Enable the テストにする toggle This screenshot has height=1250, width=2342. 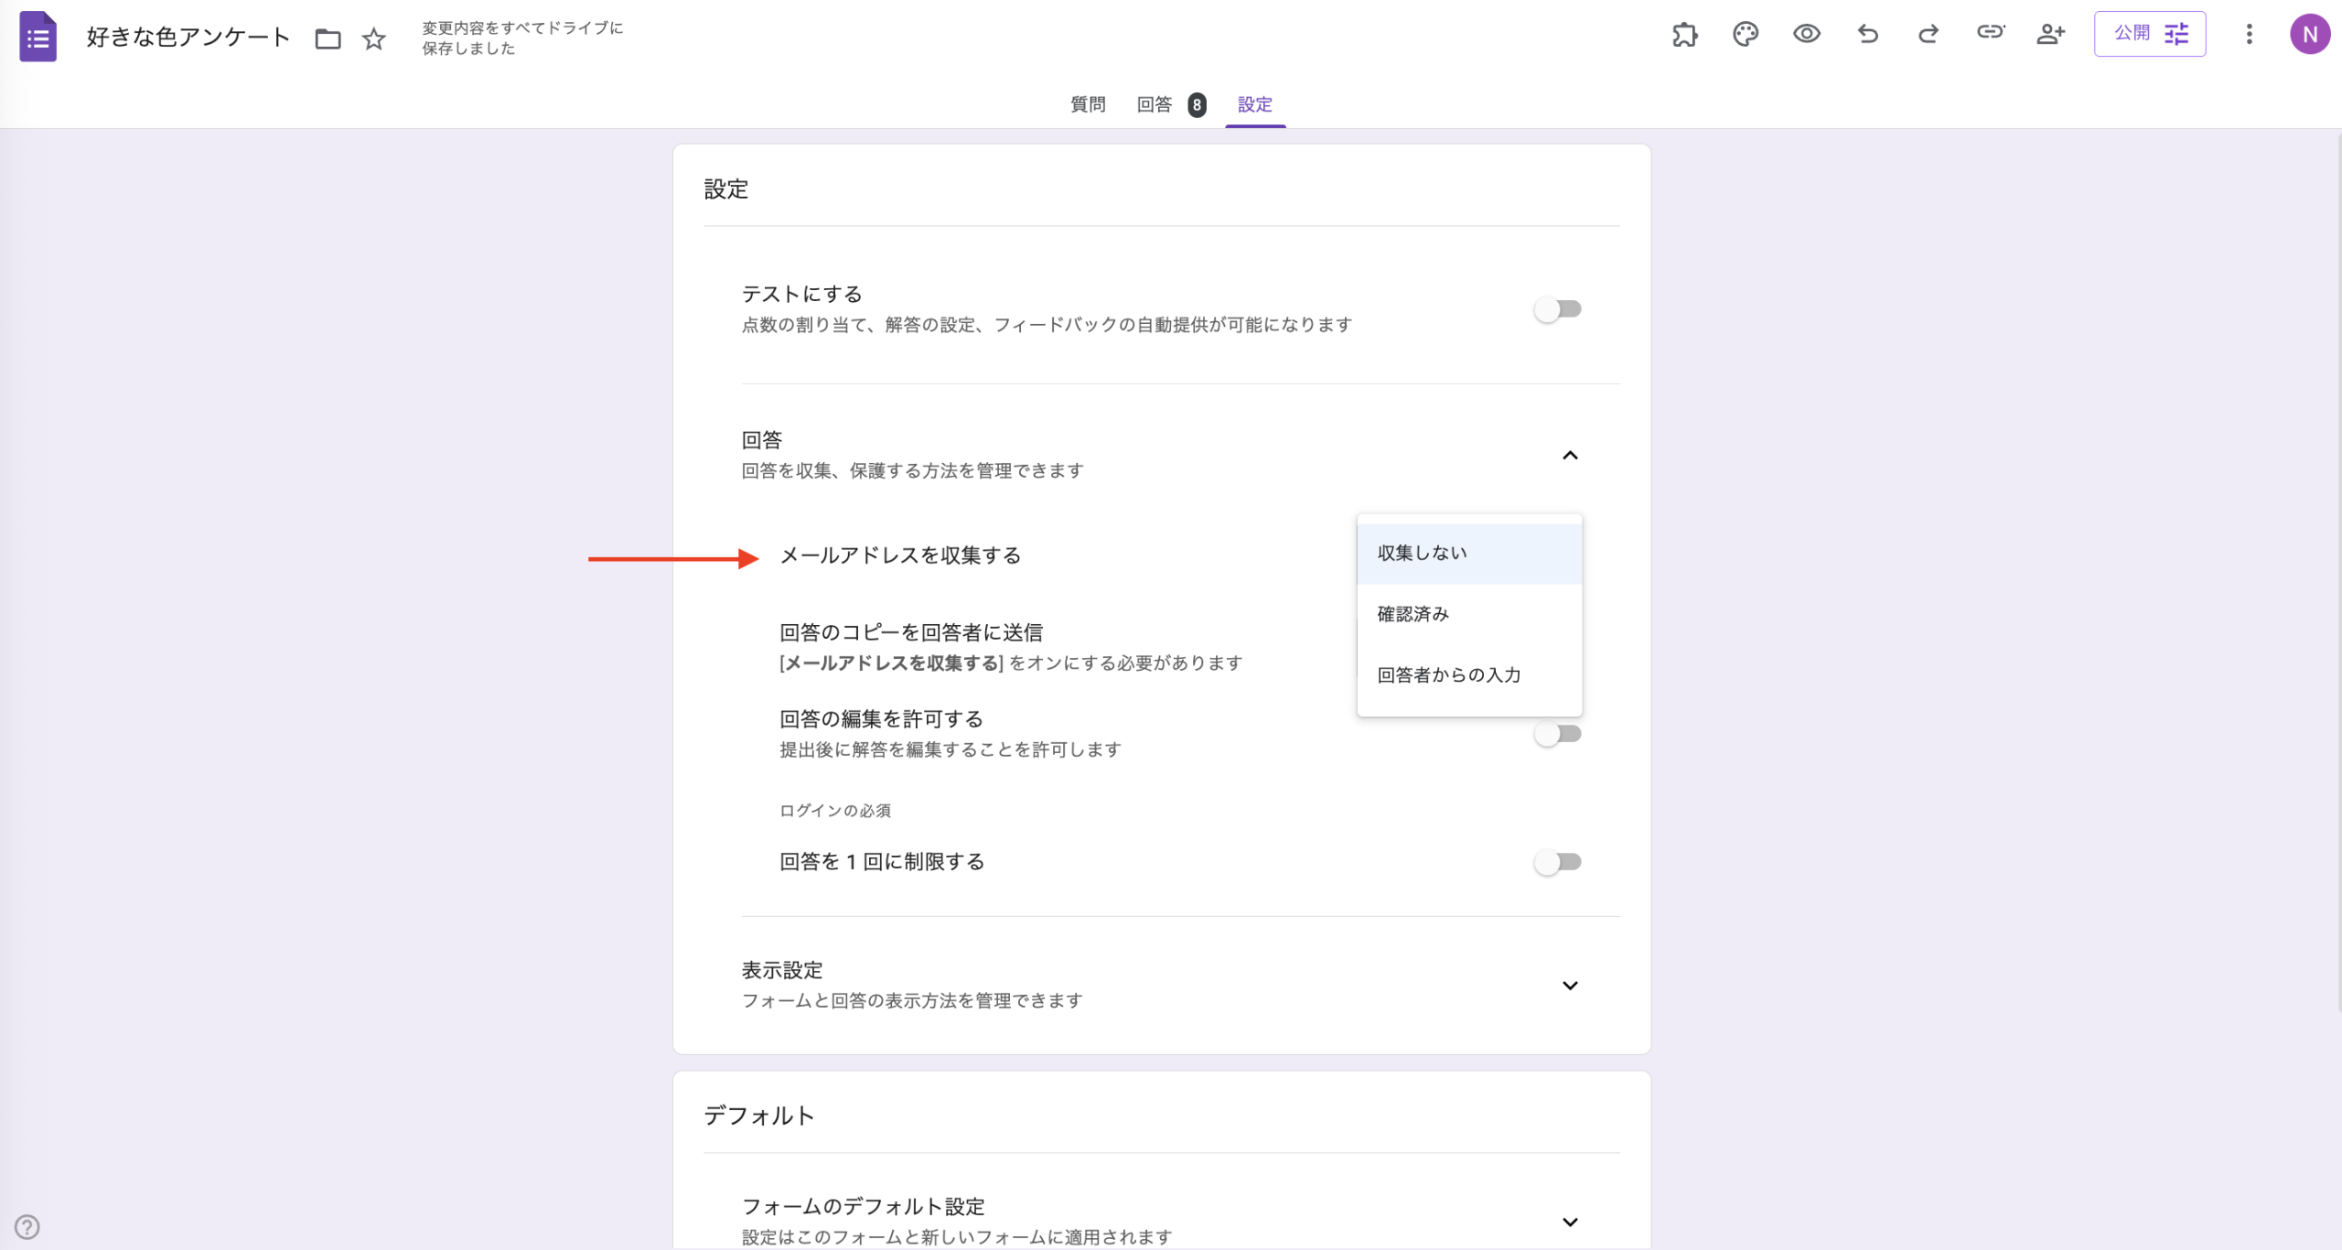[x=1558, y=309]
